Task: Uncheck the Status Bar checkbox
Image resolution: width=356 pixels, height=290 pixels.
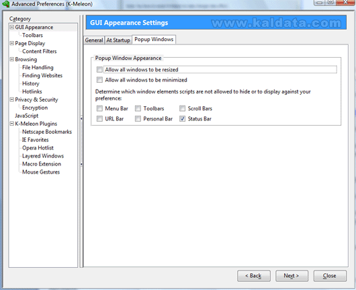Action: coord(182,118)
